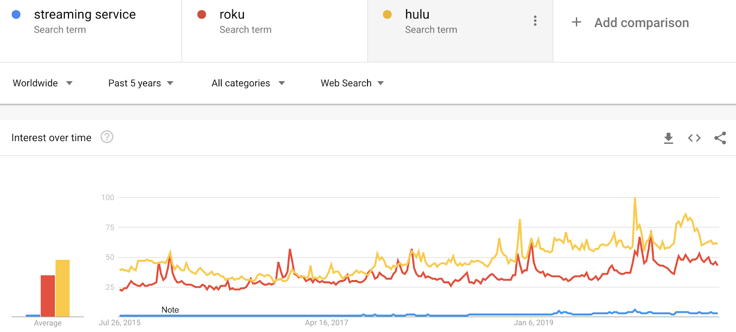Click the yellow hulu average bar
Screen dimensions: 736x332
pos(63,288)
